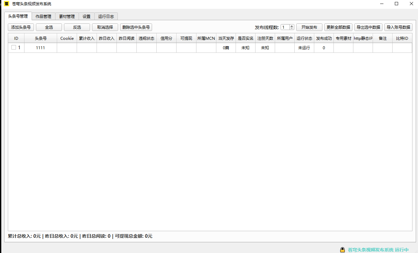Image resolution: width=418 pixels, height=253 pixels.
Task: Increase the 发布线程数 value by one
Action: click(x=292, y=26)
